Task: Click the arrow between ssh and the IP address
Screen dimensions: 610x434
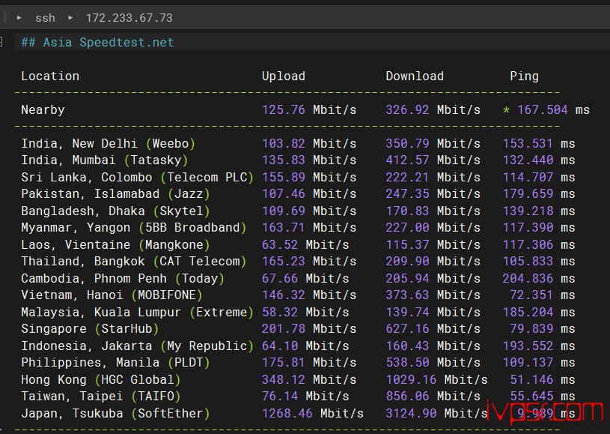Action: (70, 17)
